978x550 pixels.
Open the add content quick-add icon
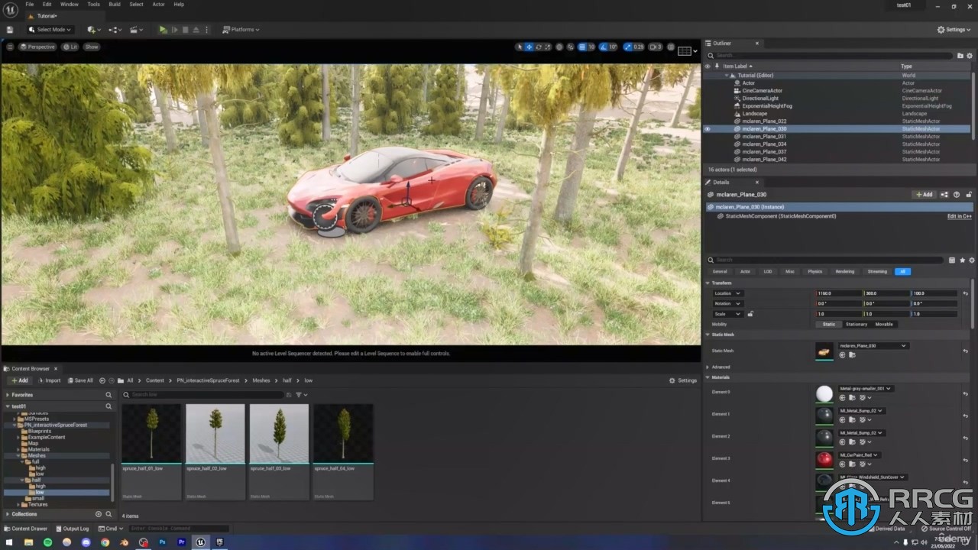pyautogui.click(x=92, y=30)
